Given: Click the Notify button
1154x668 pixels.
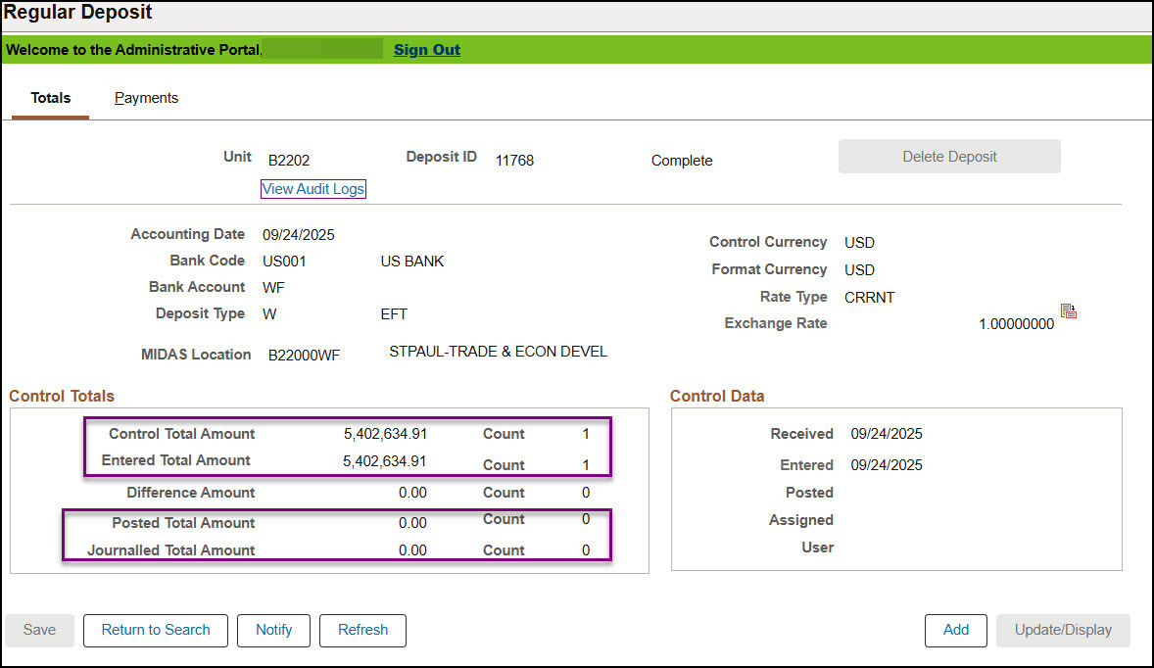Looking at the screenshot, I should (273, 630).
